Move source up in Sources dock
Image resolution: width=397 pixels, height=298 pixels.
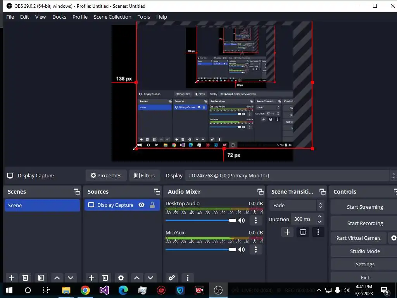137,278
